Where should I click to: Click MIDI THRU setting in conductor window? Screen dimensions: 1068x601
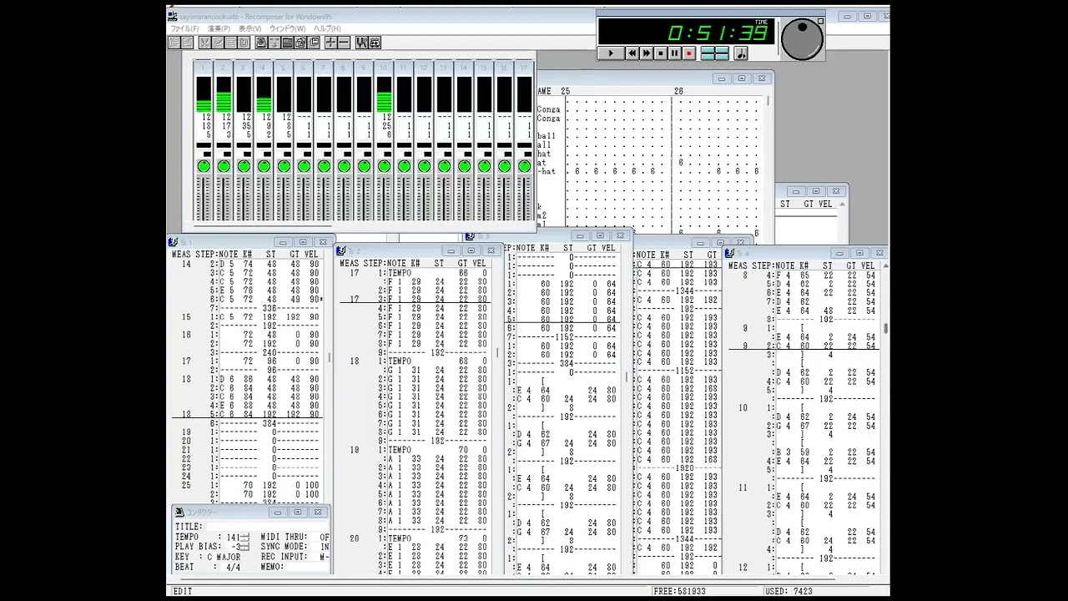pos(320,537)
